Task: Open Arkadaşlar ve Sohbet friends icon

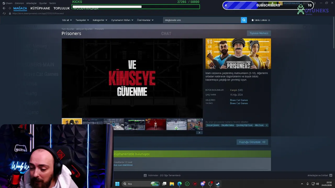Action: (331, 175)
